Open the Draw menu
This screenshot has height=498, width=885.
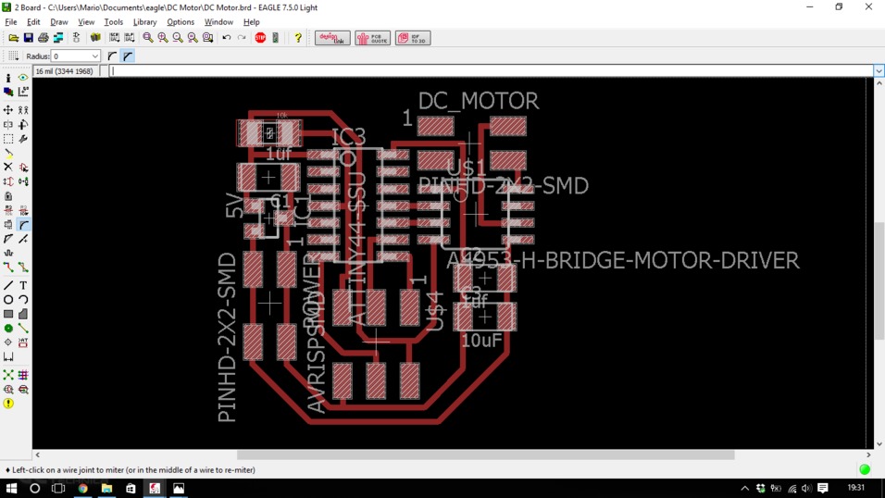[58, 22]
